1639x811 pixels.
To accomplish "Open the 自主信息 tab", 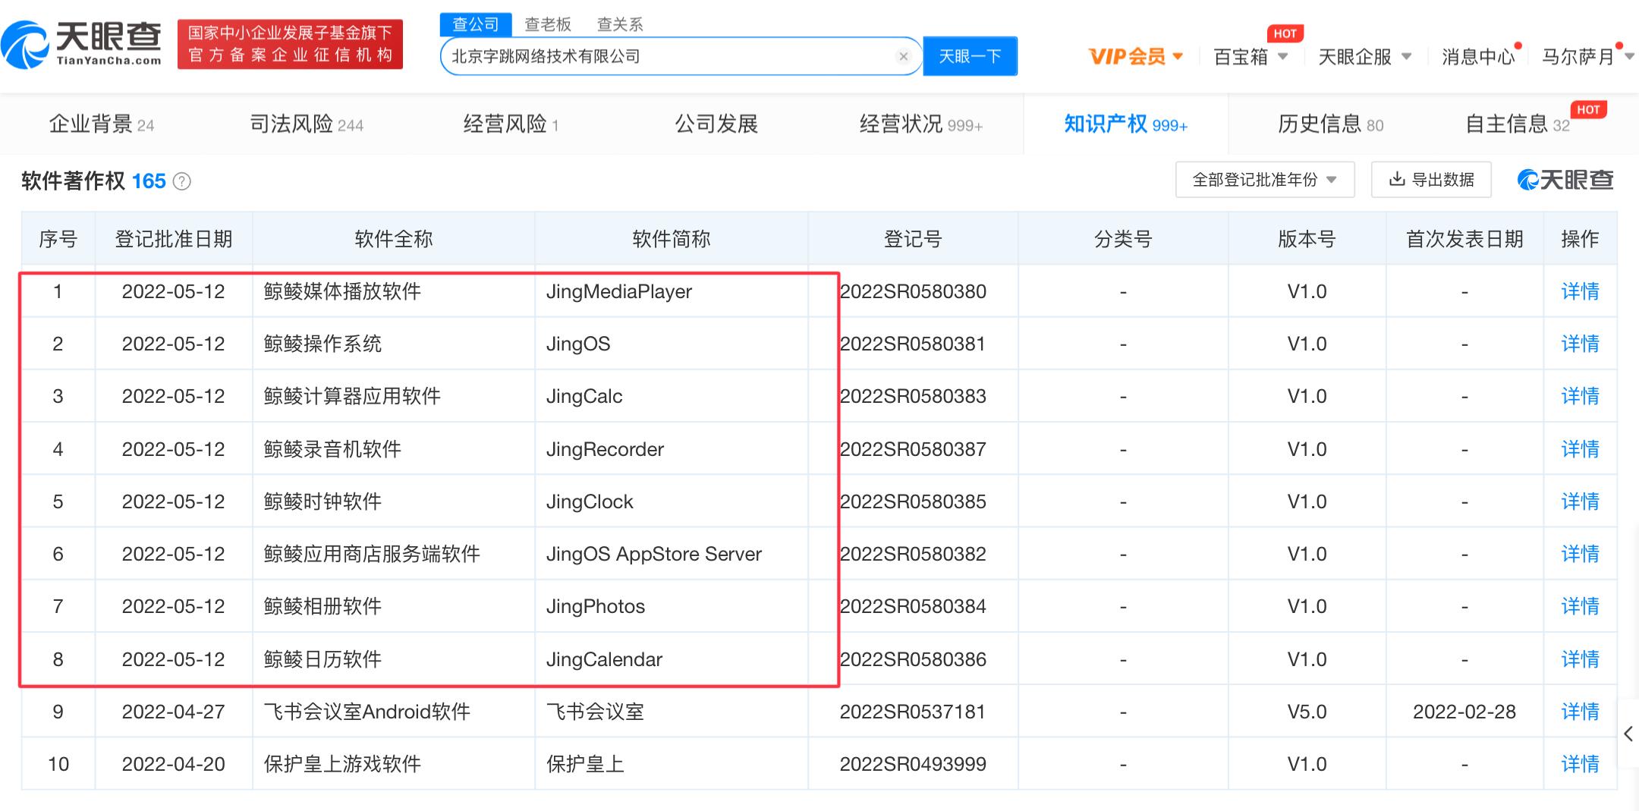I will point(1518,124).
